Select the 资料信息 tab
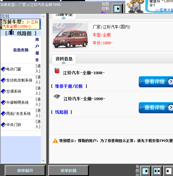This screenshot has width=173, height=176. point(64,60)
